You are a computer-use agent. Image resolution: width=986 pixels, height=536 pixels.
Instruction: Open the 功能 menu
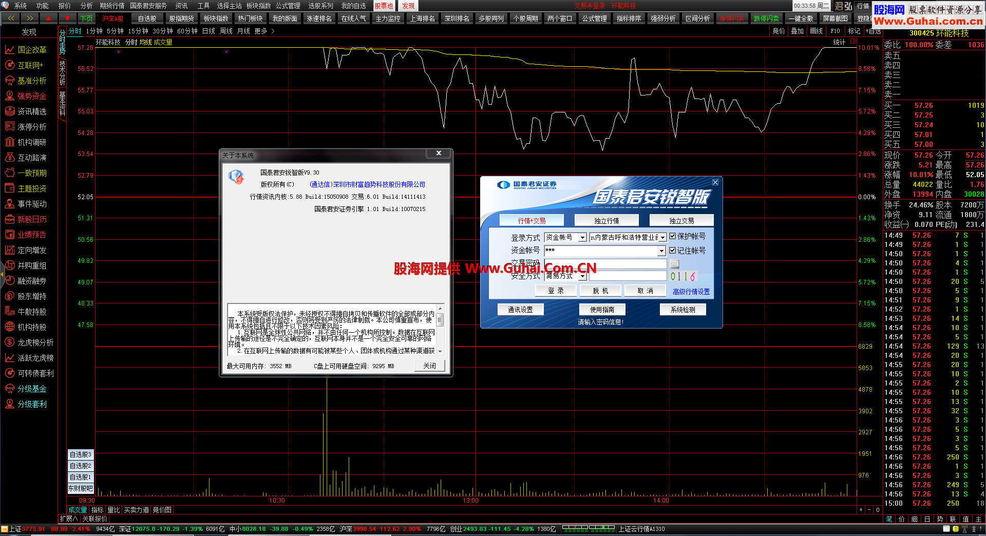43,6
